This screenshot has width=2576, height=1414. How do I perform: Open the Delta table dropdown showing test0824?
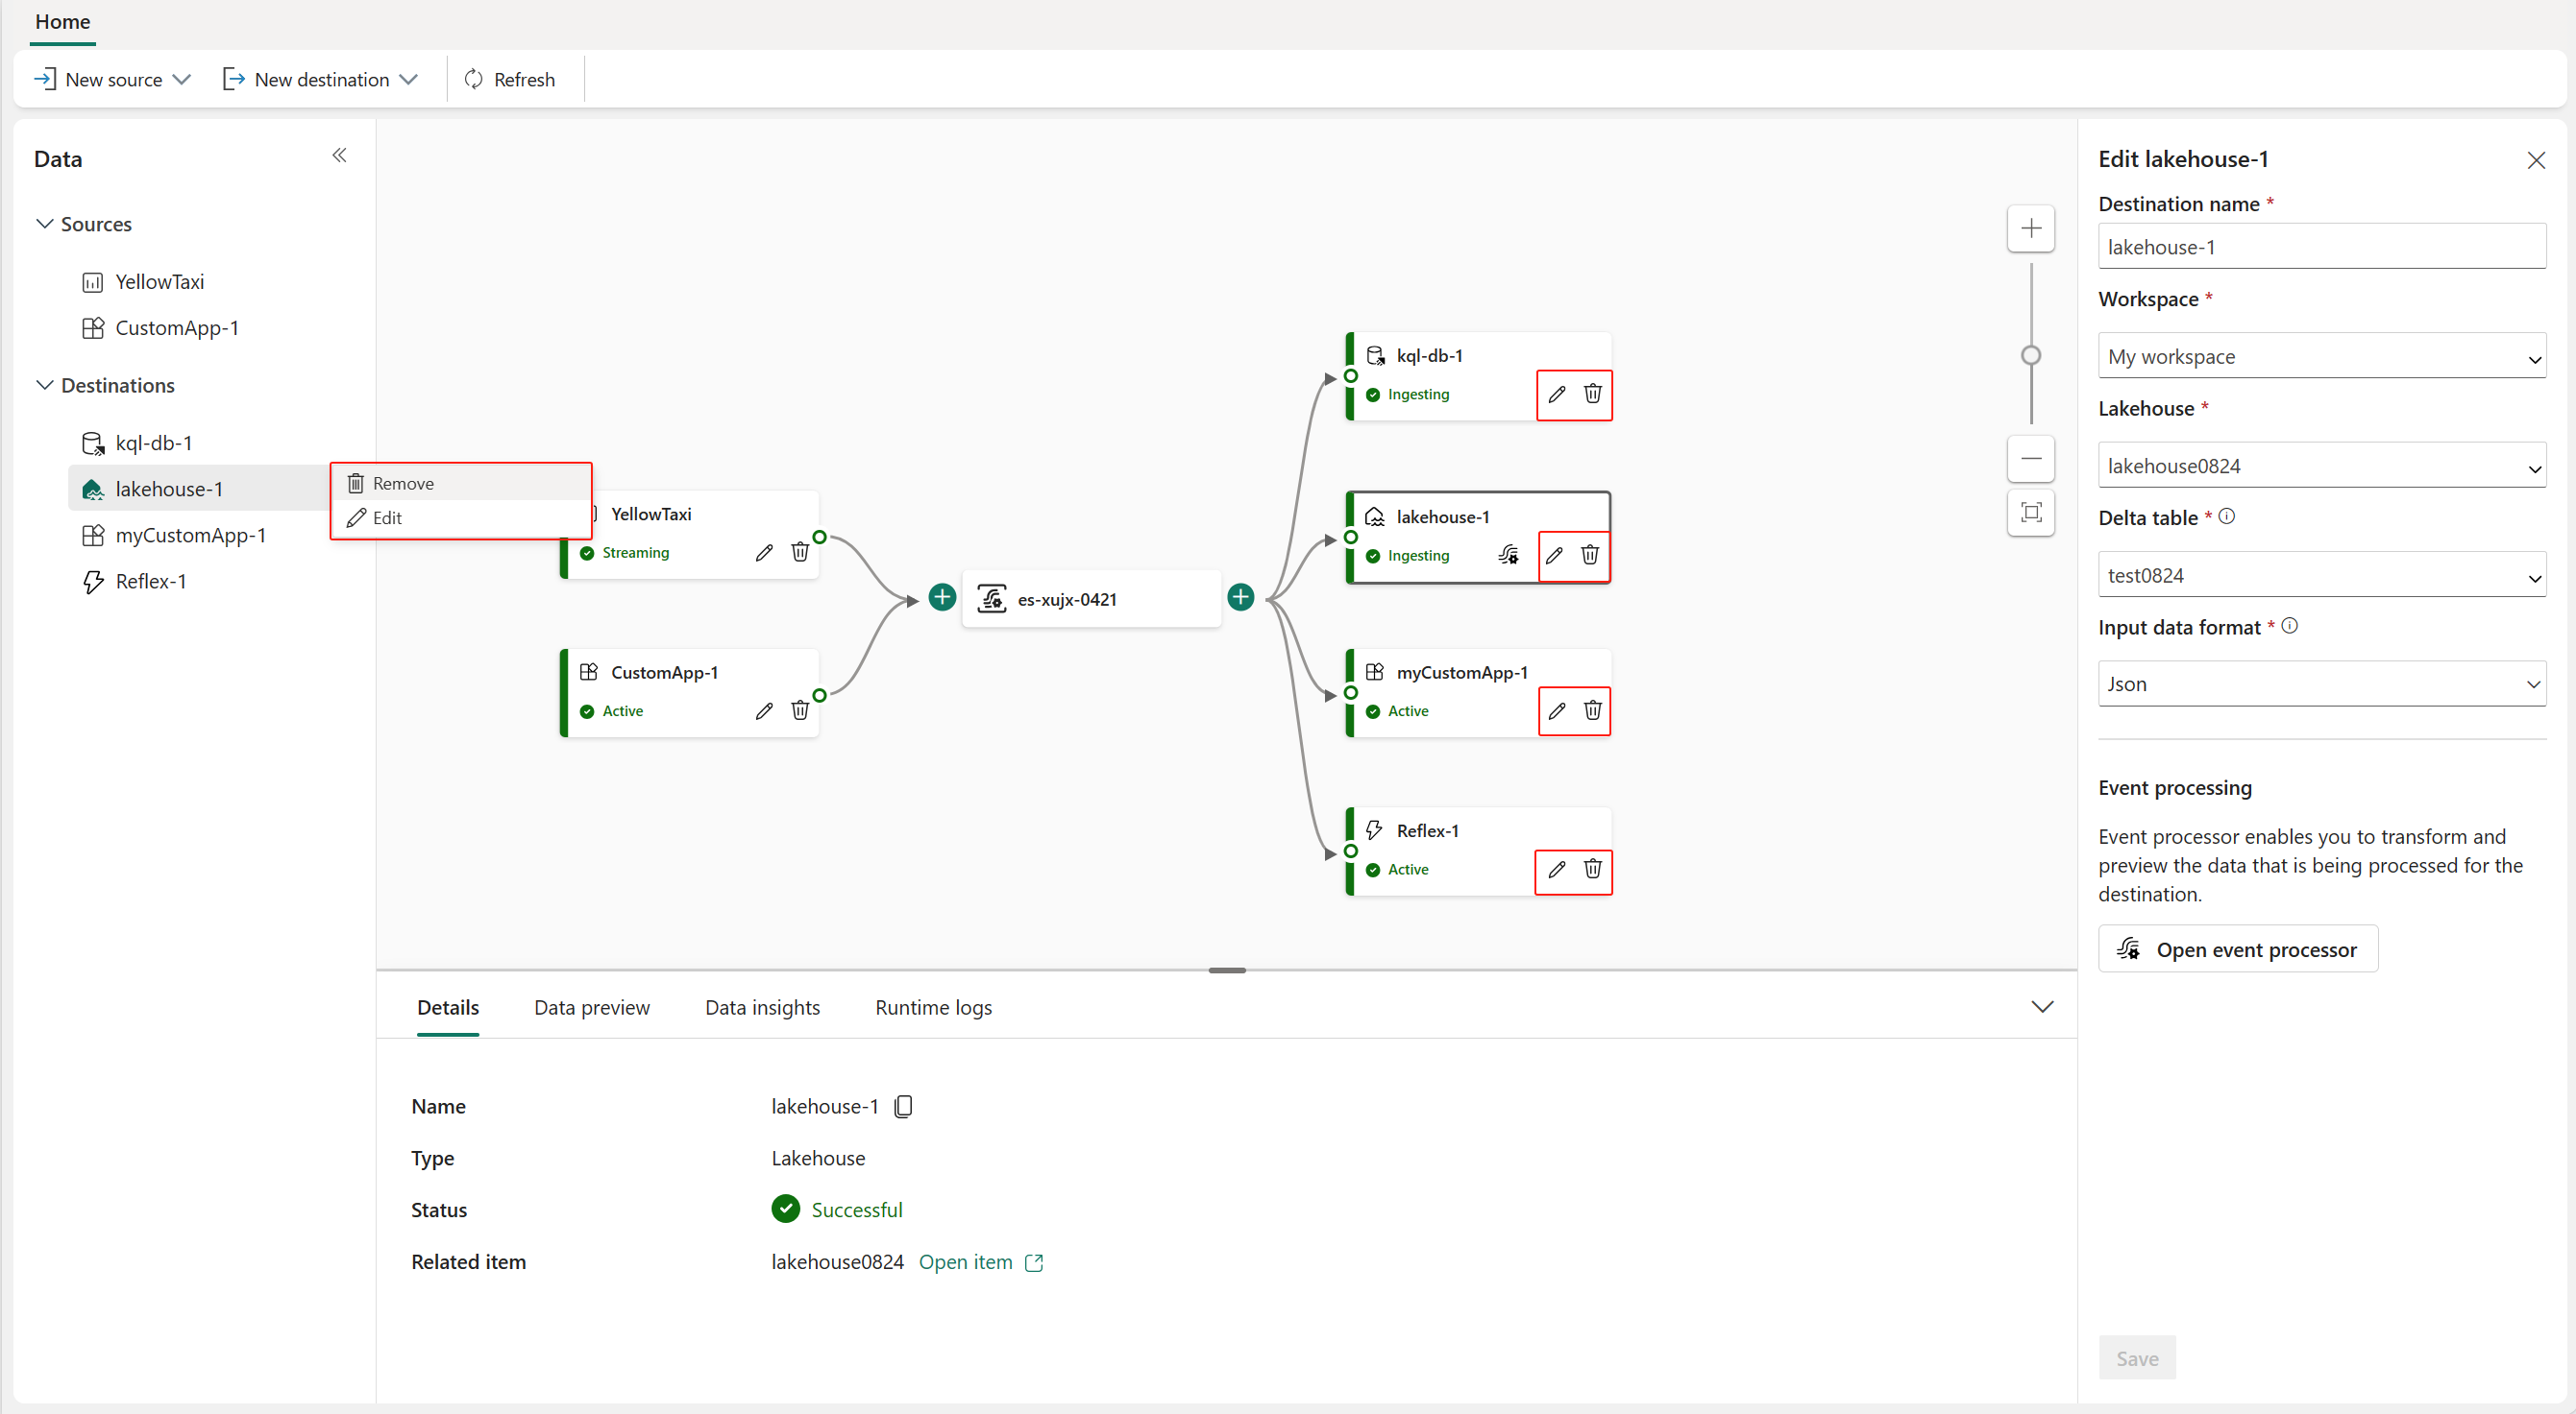(2321, 576)
